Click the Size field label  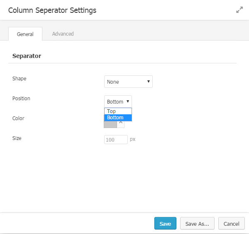[x=17, y=138]
